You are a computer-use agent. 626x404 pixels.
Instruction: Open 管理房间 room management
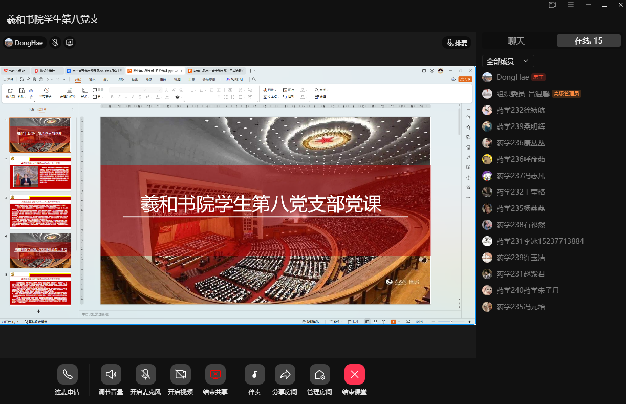pos(320,374)
